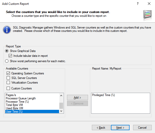Click the blue information icon
This screenshot has width=155, height=133.
[7, 29]
